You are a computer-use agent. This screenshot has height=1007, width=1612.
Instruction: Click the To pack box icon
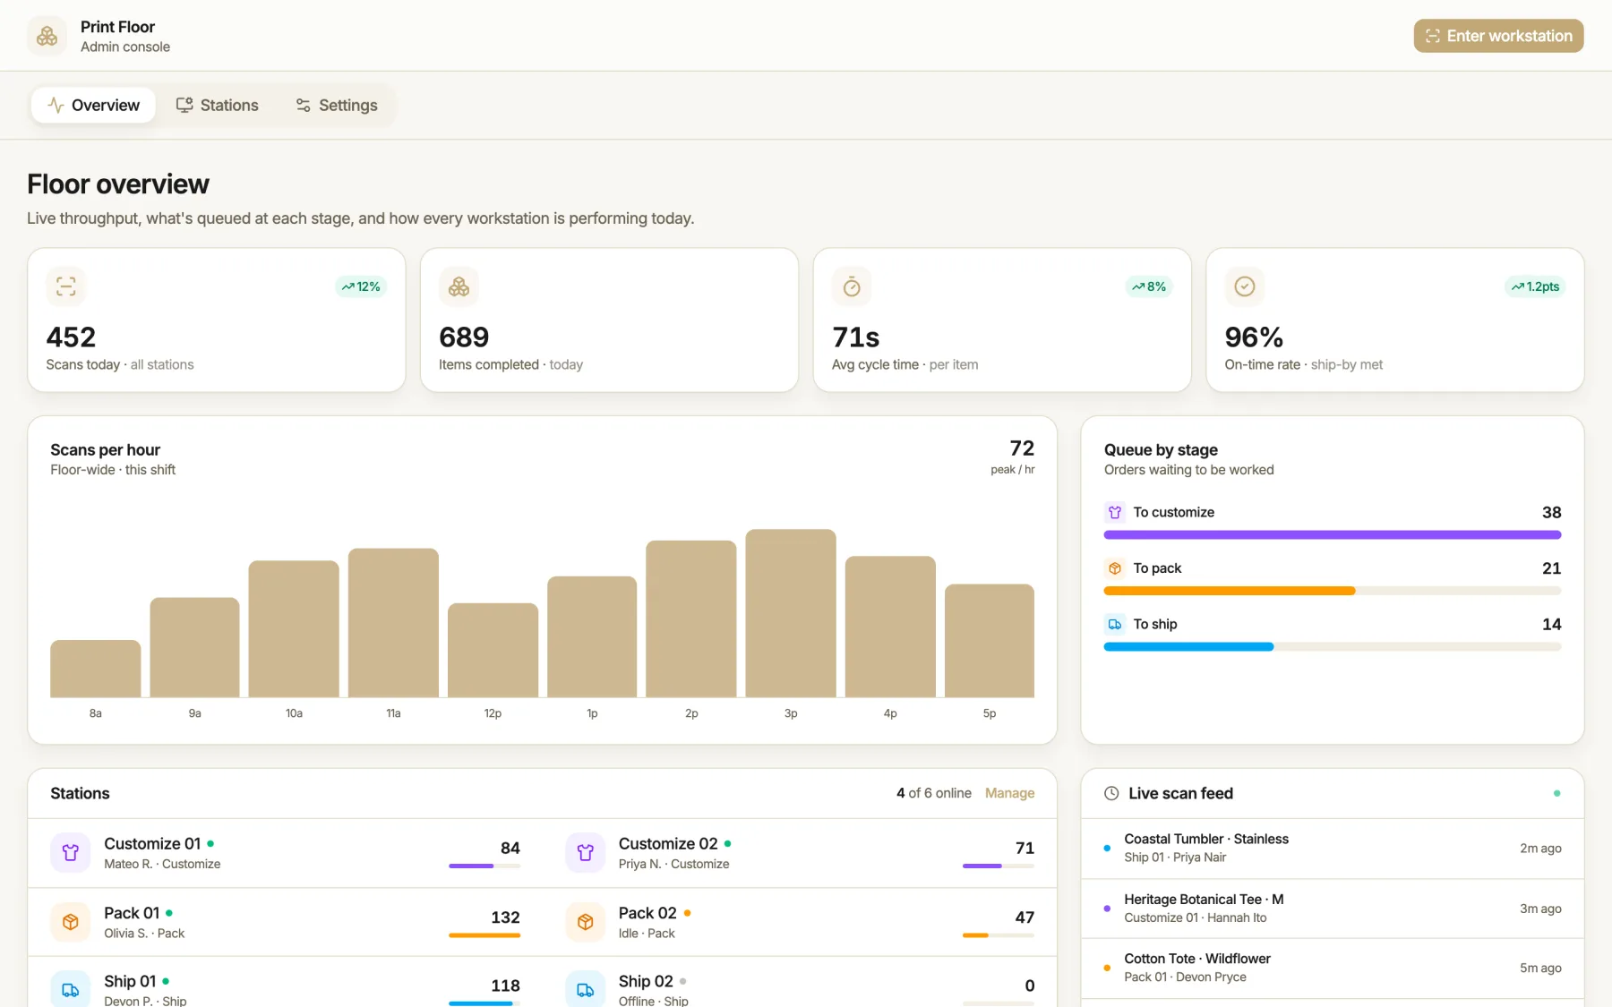click(1115, 568)
